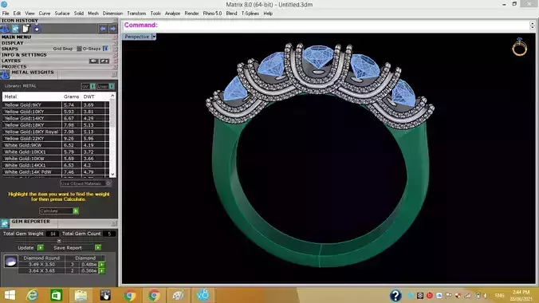This screenshot has height=303, width=539.
Task: Go forward with Icon History right arrow
Action: coord(112,29)
